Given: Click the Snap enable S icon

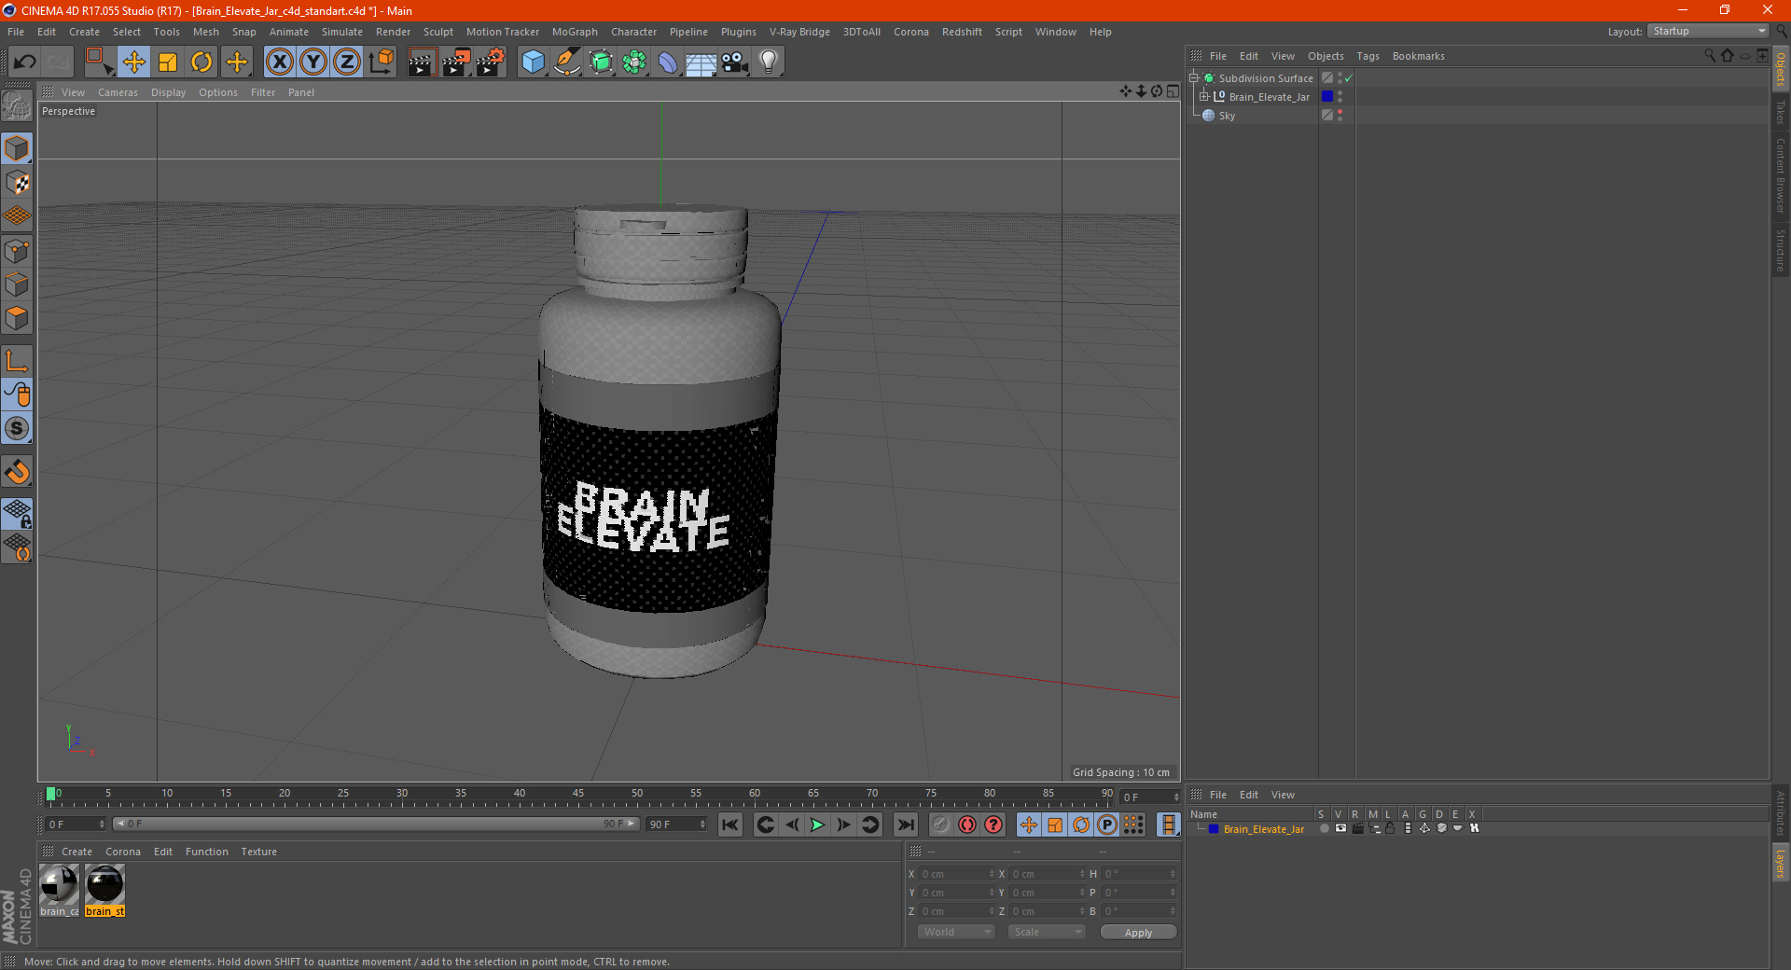Looking at the screenshot, I should click(18, 428).
